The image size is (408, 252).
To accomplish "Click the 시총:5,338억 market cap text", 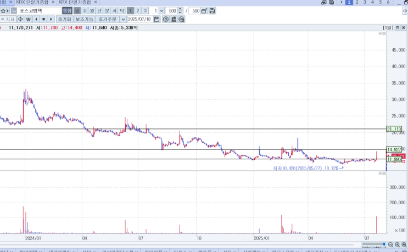I will pos(124,27).
